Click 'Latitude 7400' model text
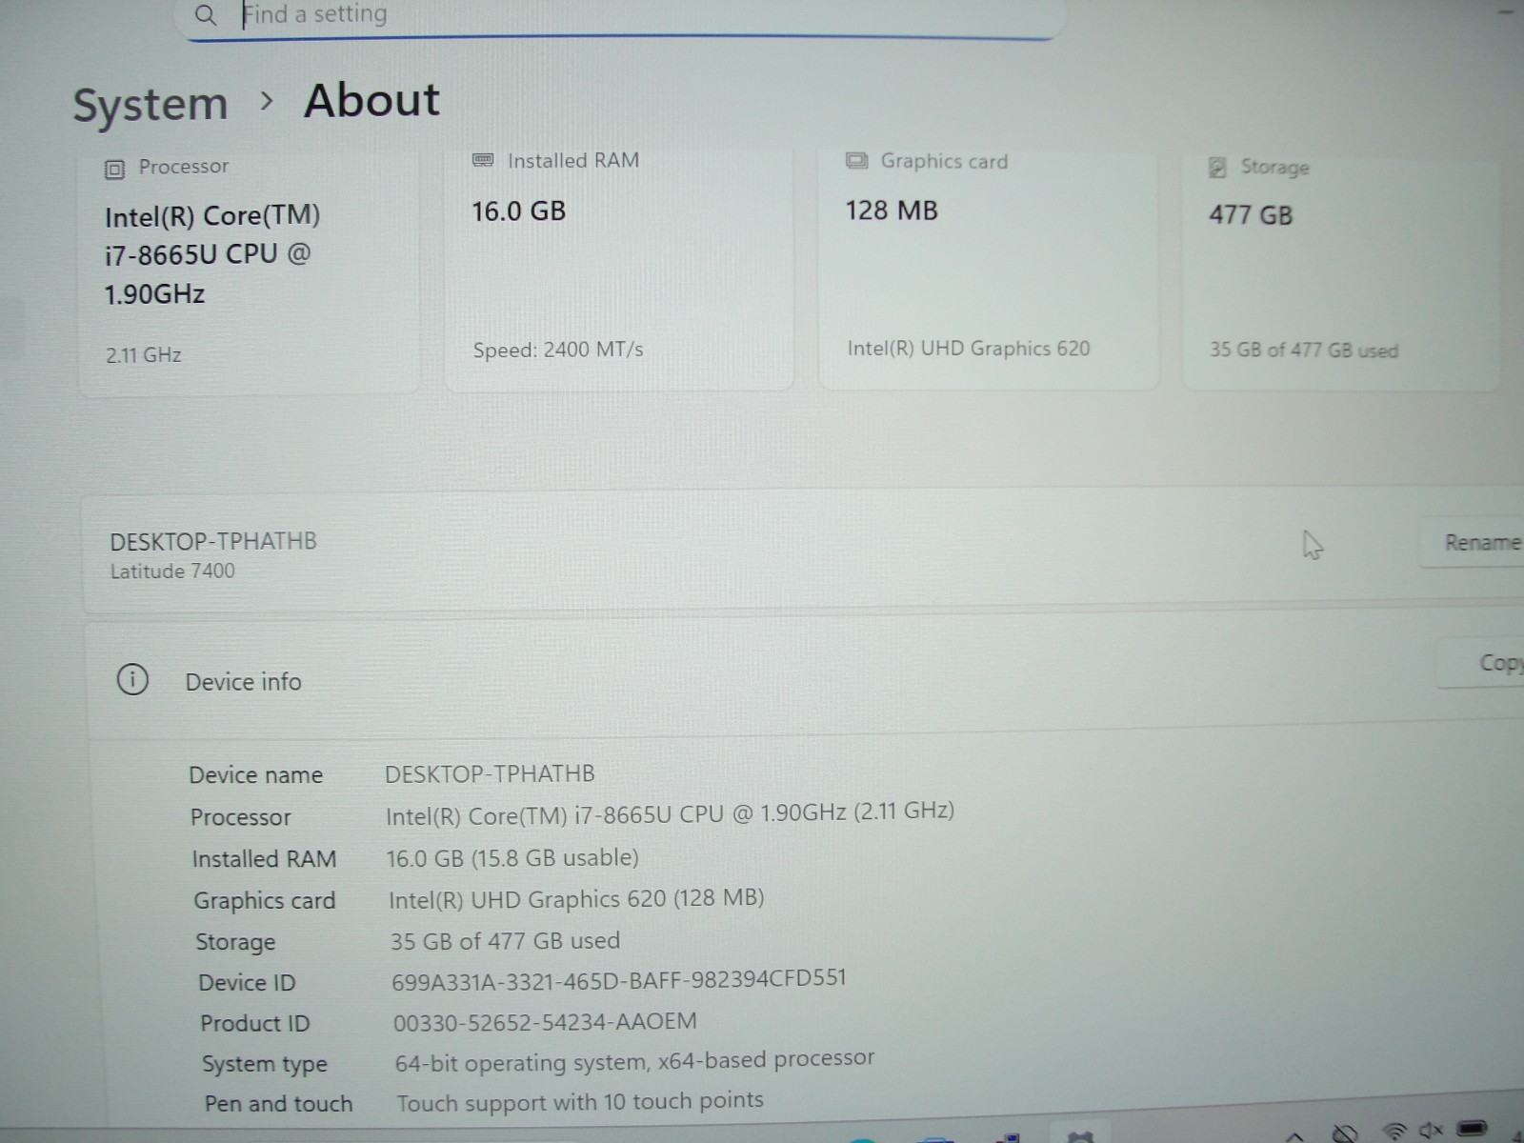 tap(172, 571)
